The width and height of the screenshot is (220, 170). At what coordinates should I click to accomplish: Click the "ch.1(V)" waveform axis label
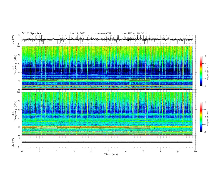pos(13,39)
